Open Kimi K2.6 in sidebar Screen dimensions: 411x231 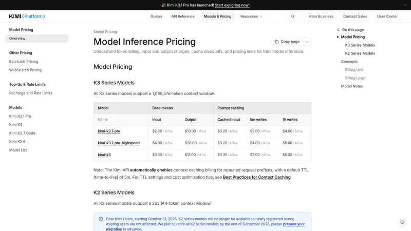pos(17,142)
